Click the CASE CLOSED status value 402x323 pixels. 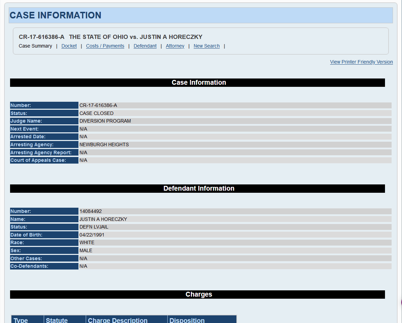coord(97,113)
